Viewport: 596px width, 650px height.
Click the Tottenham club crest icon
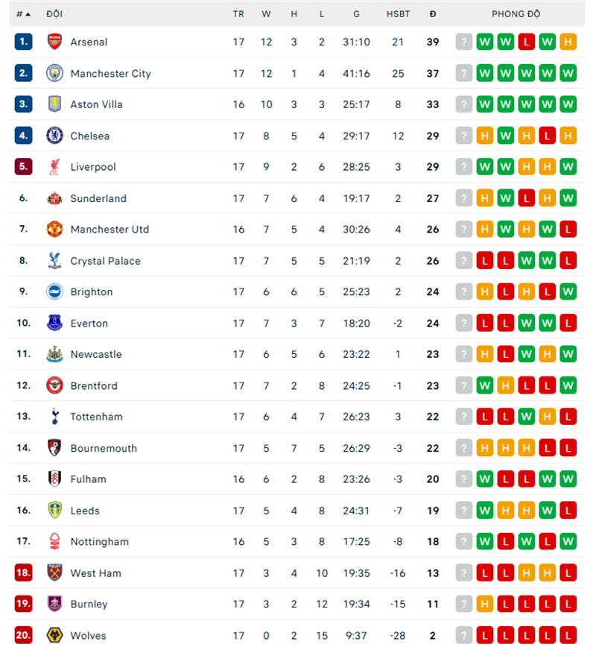[54, 417]
